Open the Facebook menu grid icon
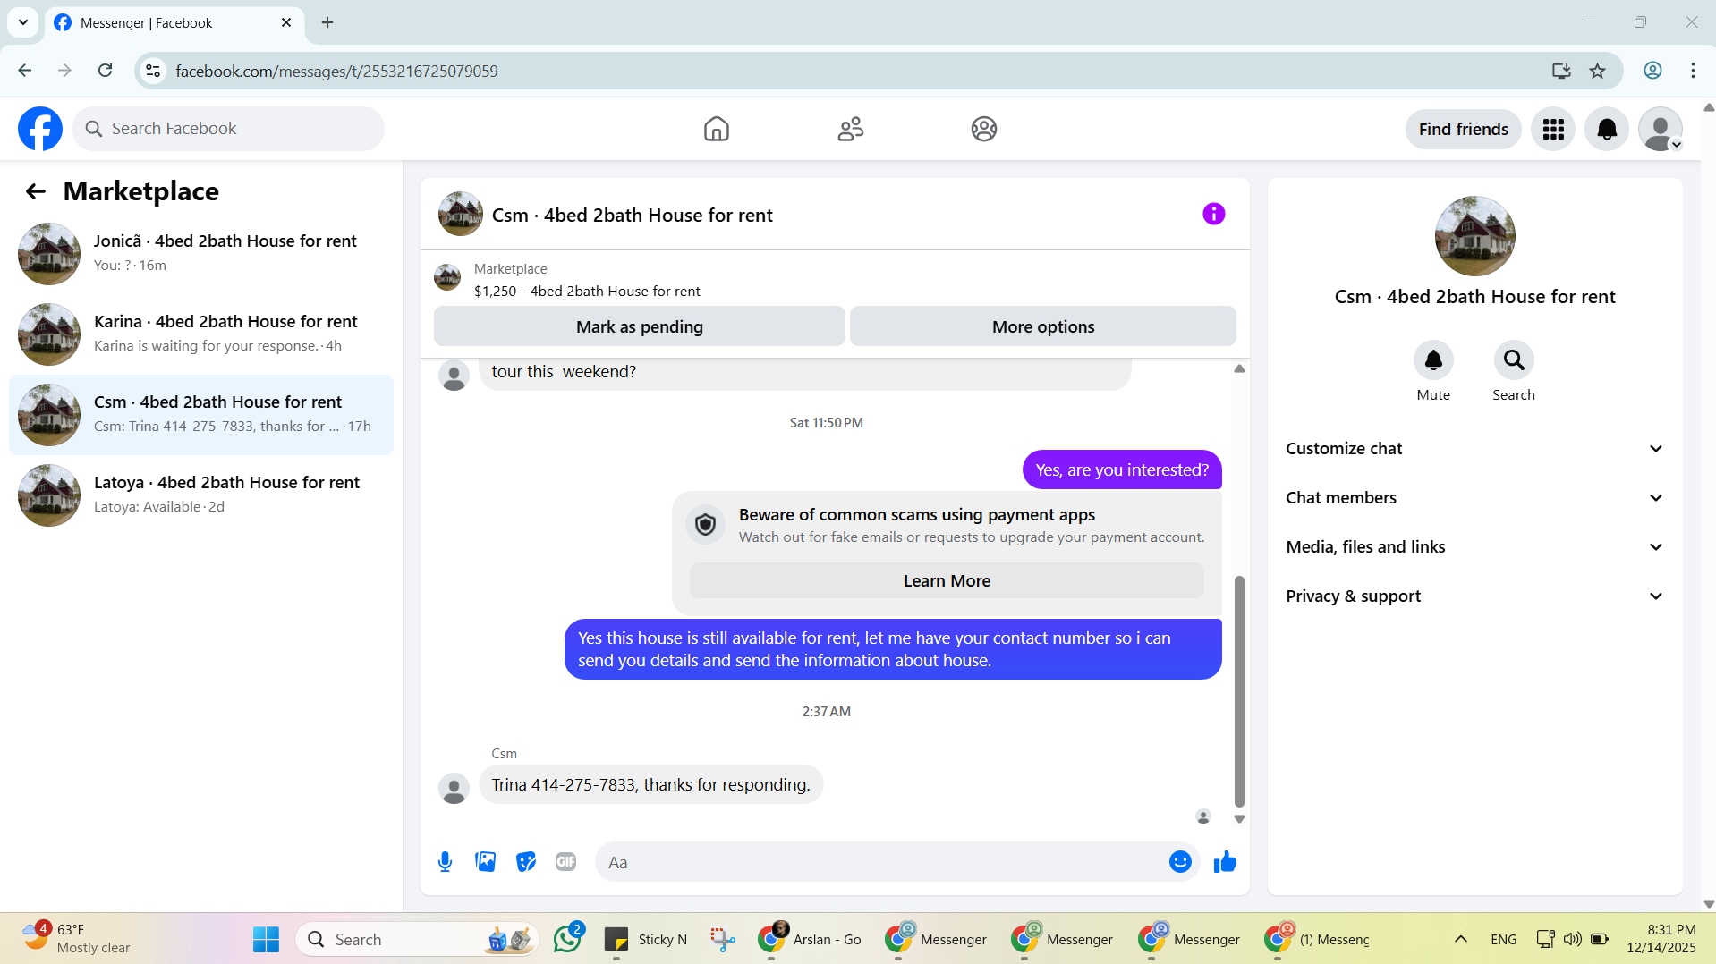The image size is (1716, 964). point(1552,129)
